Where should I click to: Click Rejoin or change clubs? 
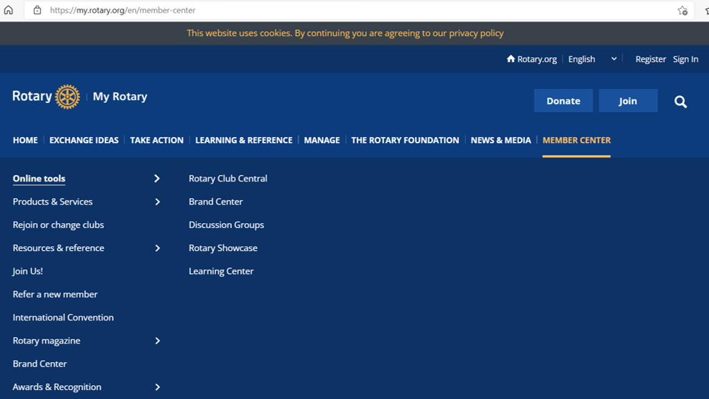click(x=58, y=225)
